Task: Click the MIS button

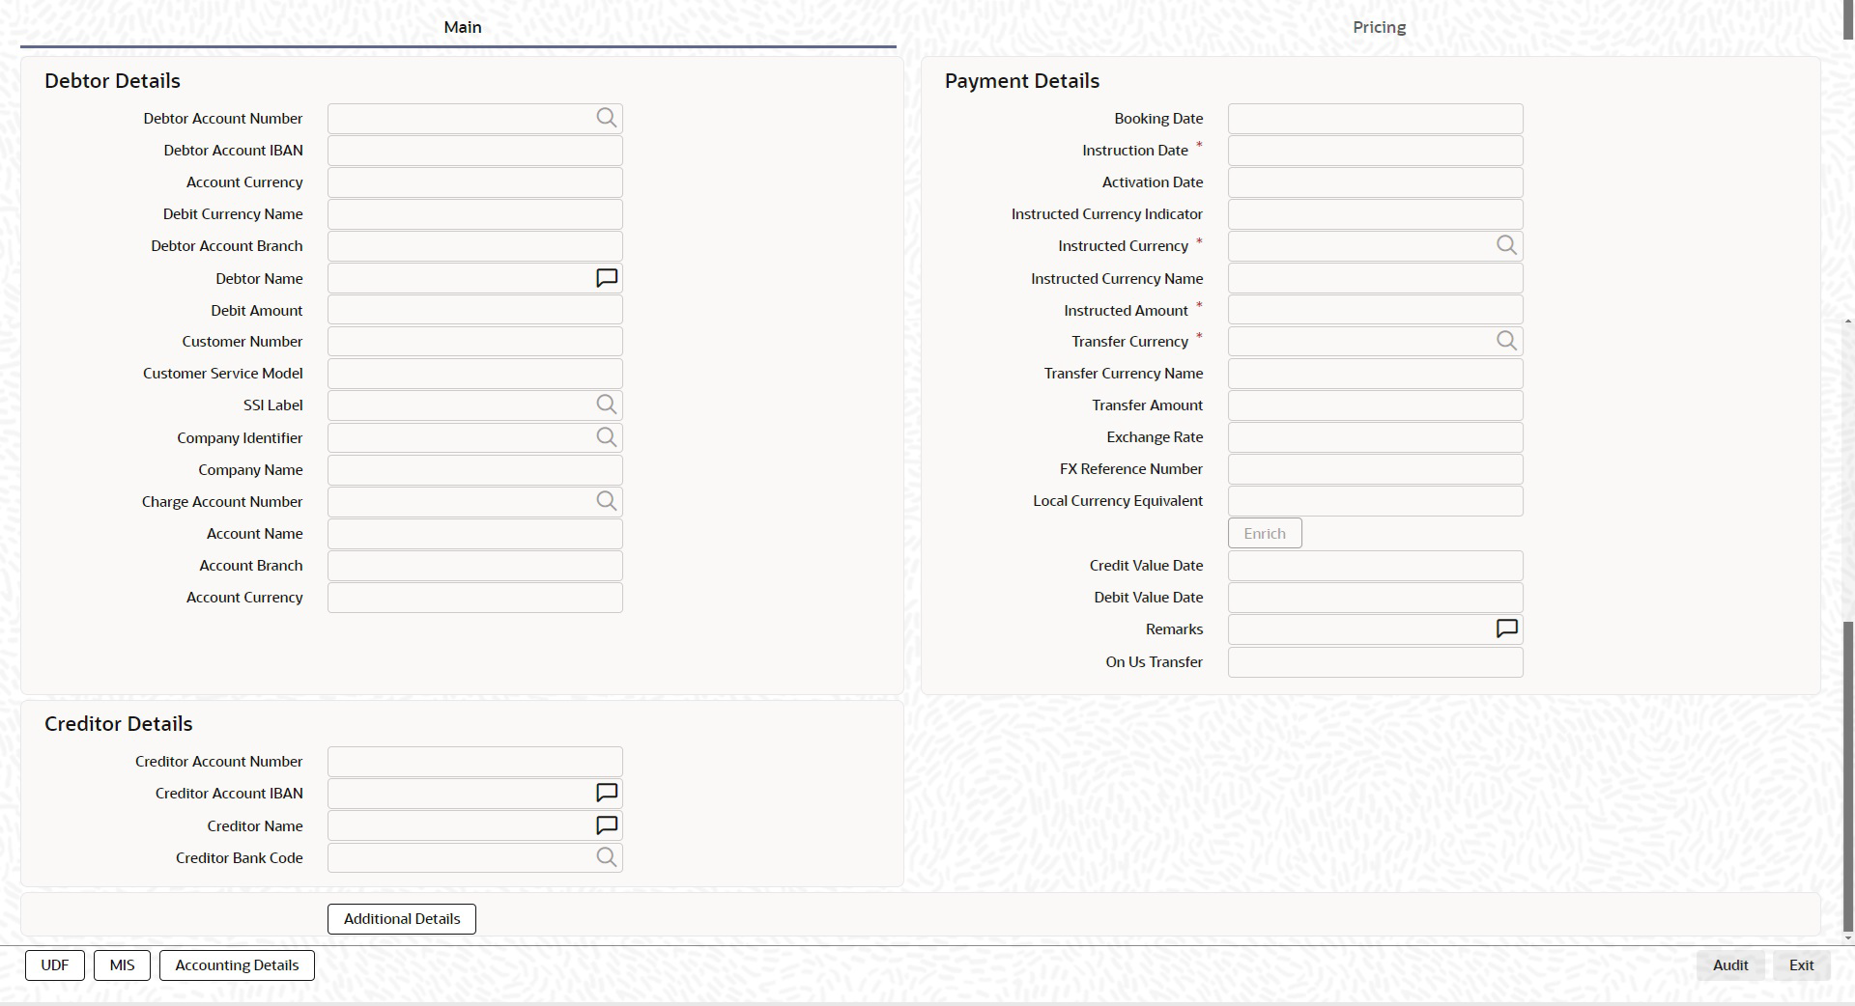Action: point(122,964)
